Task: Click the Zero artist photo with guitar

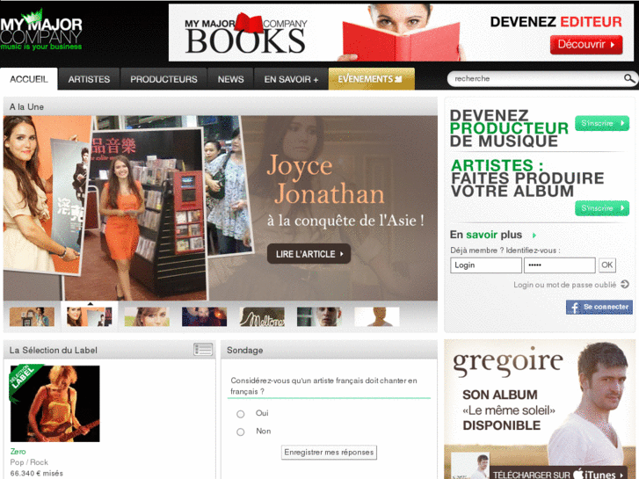Action: 55,403
